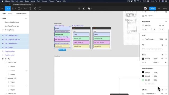Click the 000000 selection color swatch
This screenshot has height=95, width=169.
click(143, 72)
